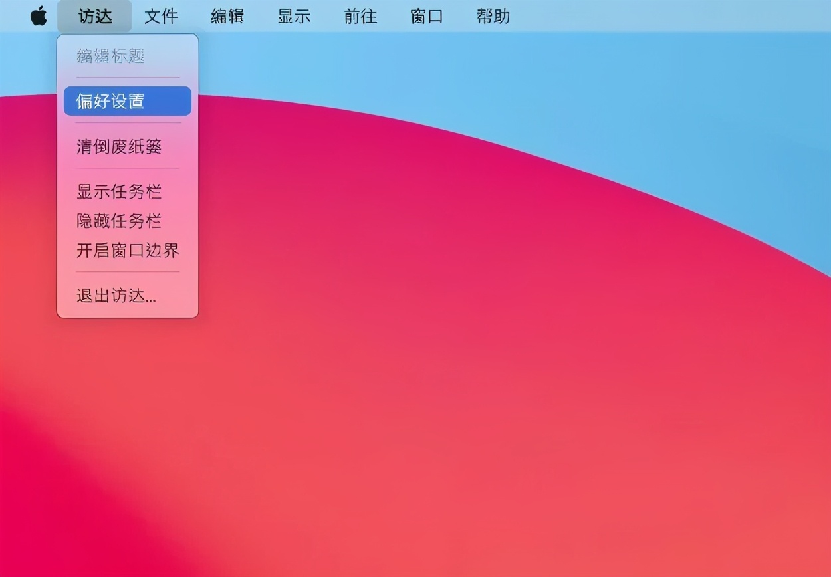Open the 窗口 menu
This screenshot has width=831, height=577.
coord(426,16)
